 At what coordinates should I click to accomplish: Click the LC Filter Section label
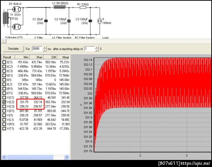tap(62, 37)
